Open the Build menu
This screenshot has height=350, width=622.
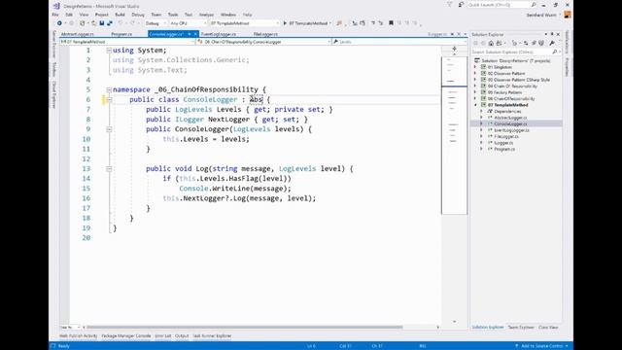point(120,15)
